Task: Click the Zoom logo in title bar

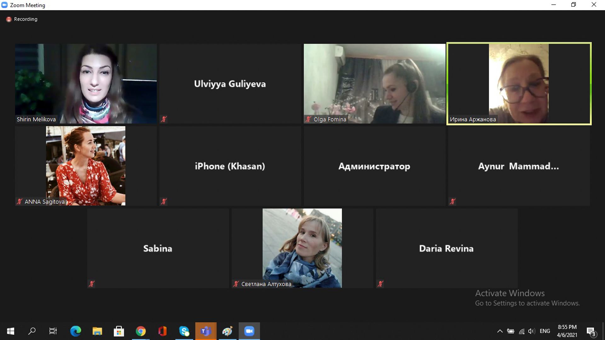Action: (x=4, y=5)
